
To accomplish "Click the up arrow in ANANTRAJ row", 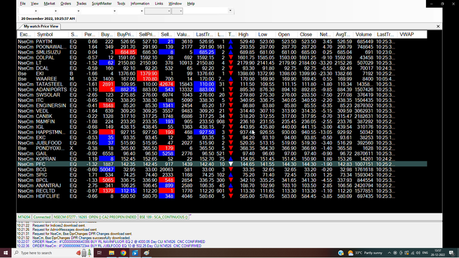I will tap(231, 186).
